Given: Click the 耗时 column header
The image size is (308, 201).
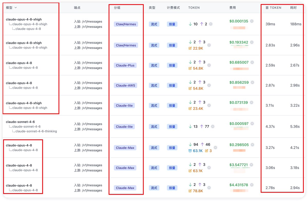Looking at the screenshot, I should pos(293,8).
